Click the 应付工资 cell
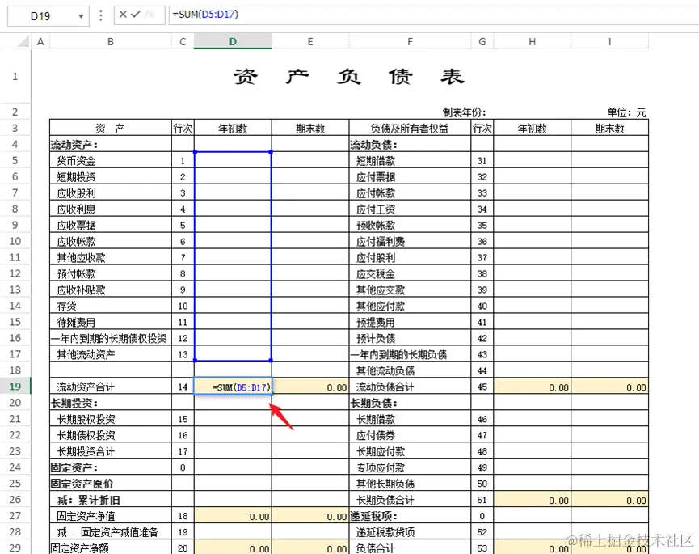Screen dimensions: 699x554 (x=411, y=209)
